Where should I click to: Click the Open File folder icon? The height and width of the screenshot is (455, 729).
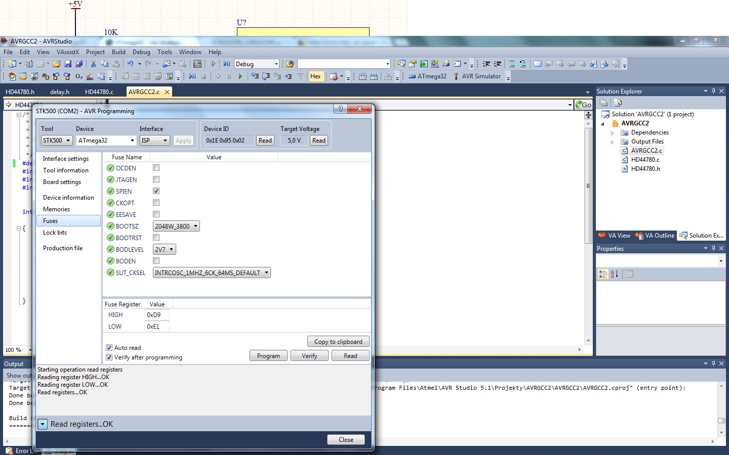[x=57, y=64]
